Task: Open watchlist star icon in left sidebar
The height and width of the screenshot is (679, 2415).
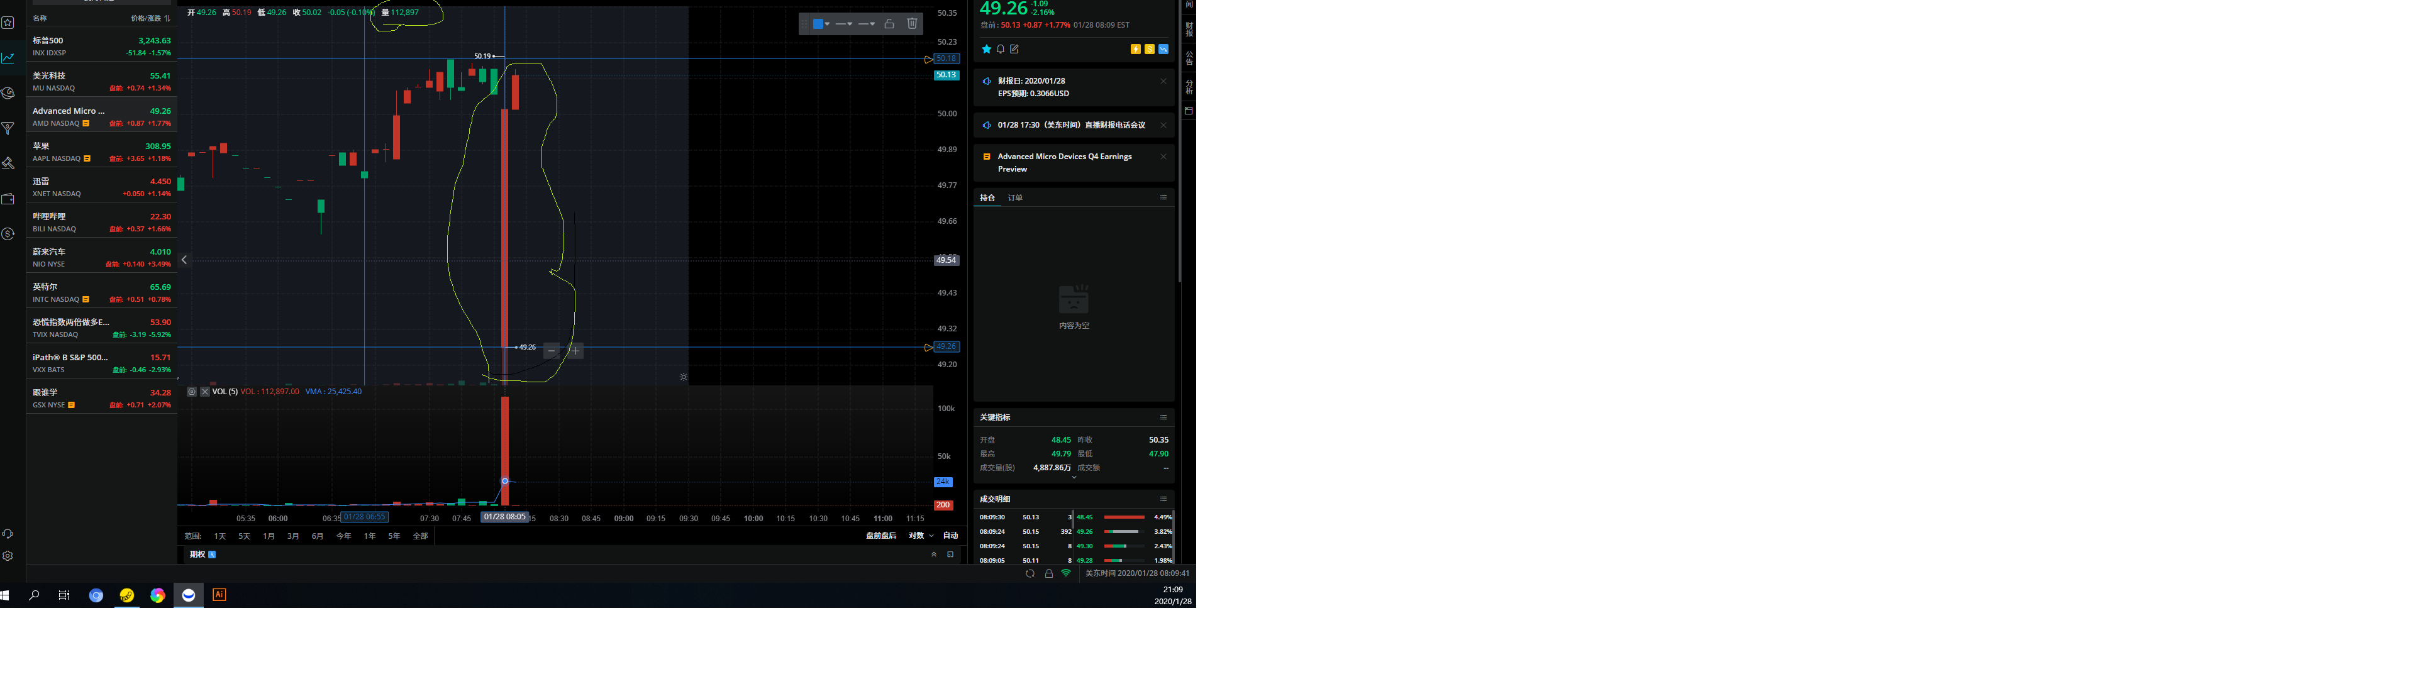Action: click(x=8, y=23)
